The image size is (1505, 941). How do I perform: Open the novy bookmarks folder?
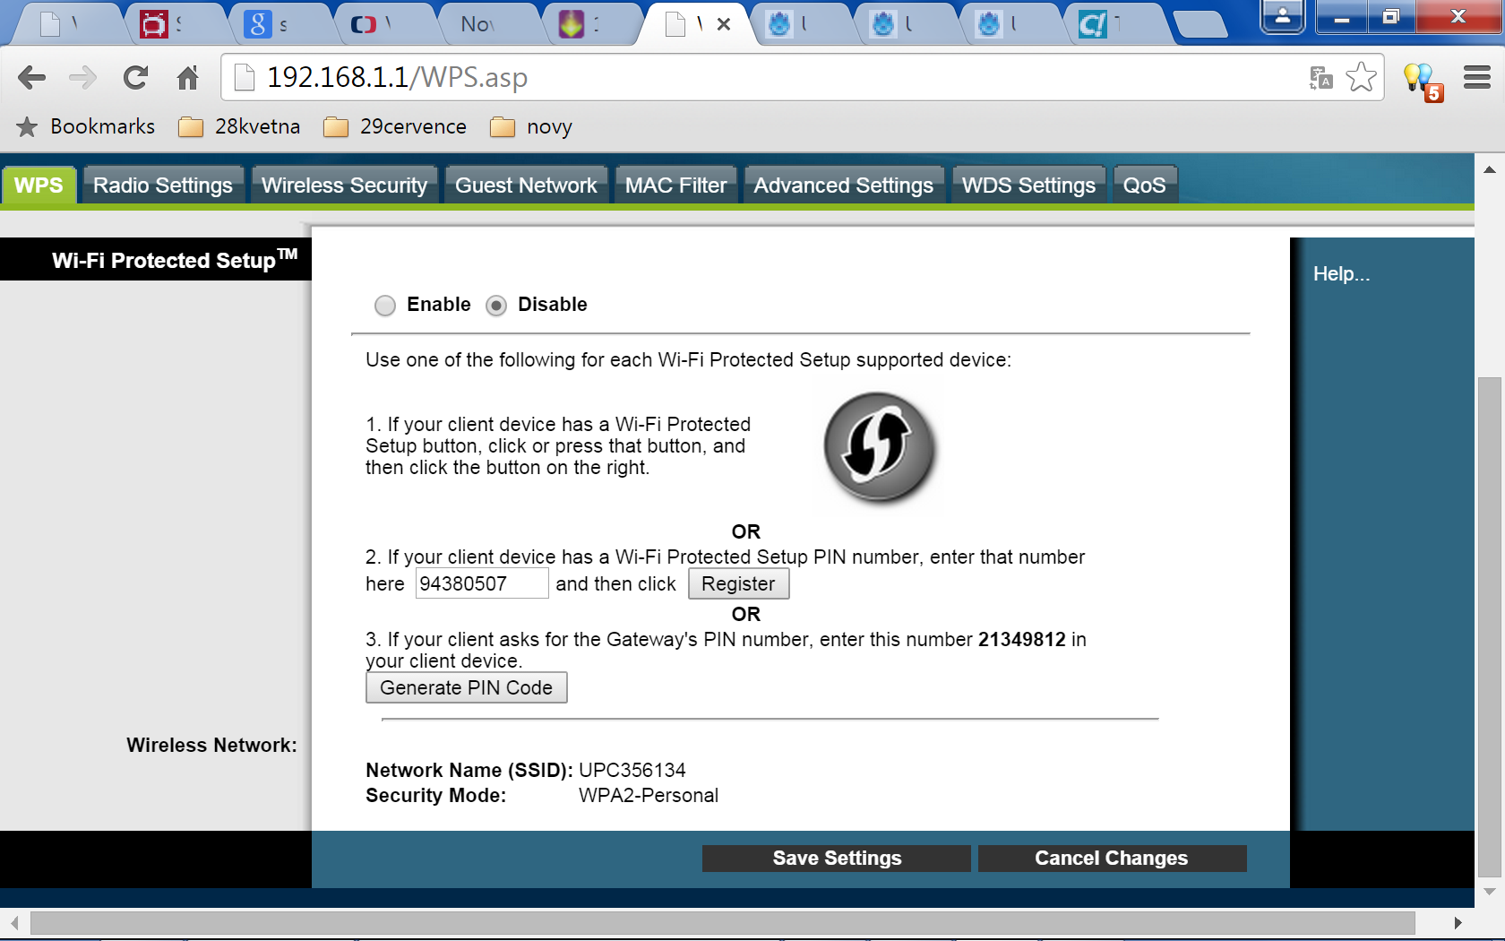(531, 126)
